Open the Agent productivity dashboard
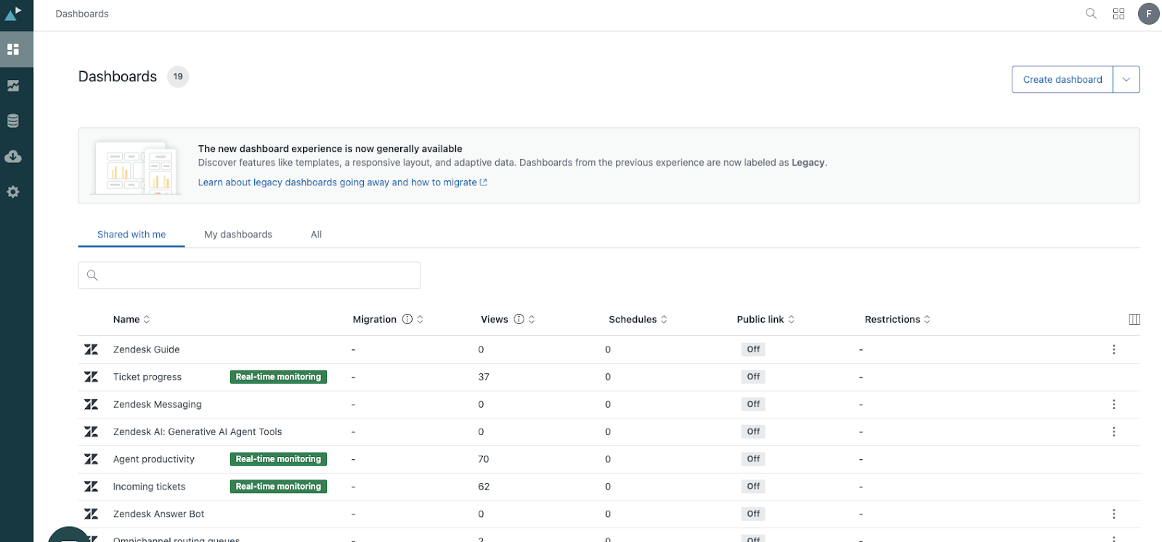 (154, 459)
